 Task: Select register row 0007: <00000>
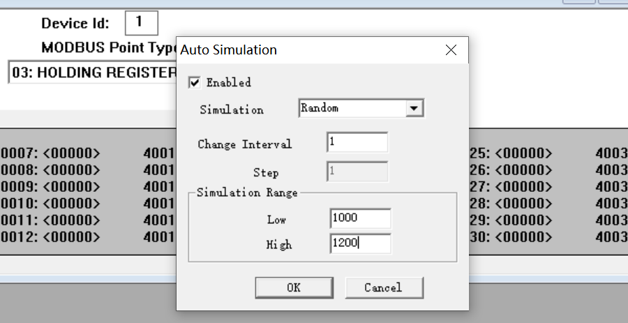50,153
